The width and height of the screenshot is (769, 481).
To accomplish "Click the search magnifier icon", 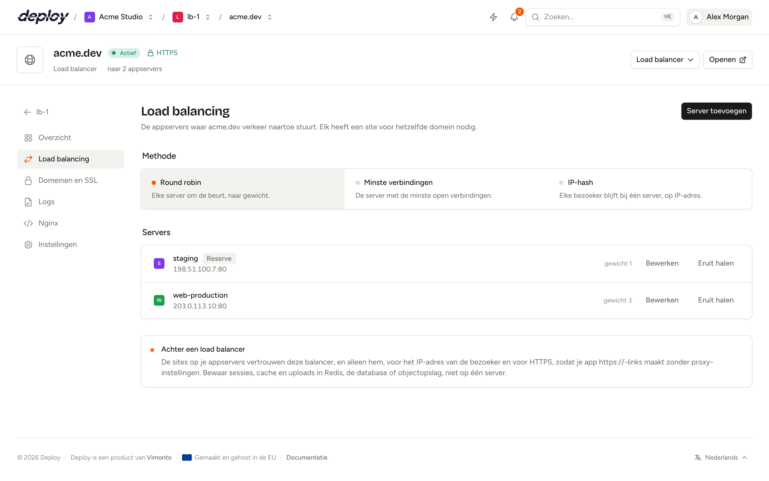I will point(535,17).
